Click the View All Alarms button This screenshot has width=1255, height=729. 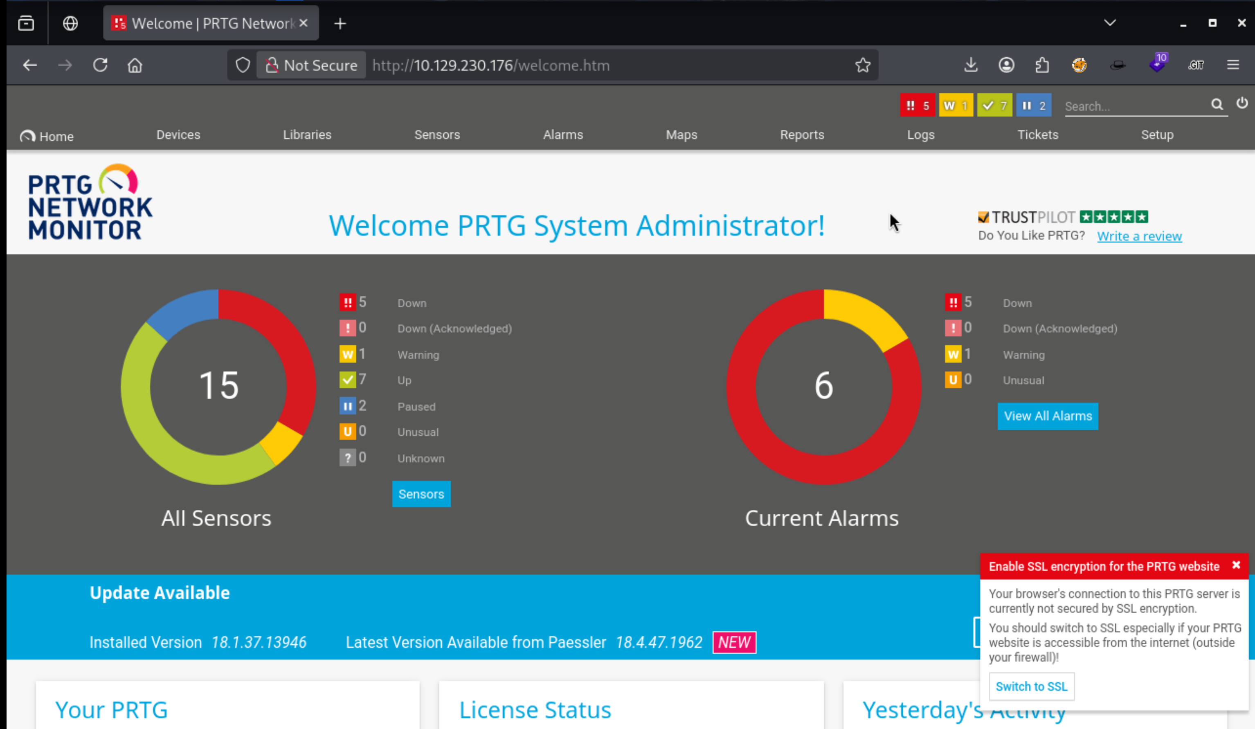(1047, 416)
